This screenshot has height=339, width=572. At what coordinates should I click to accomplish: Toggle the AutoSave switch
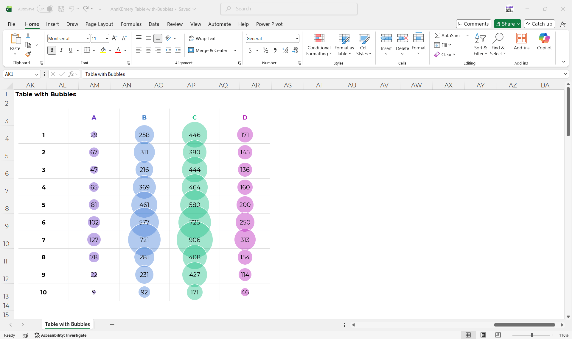pyautogui.click(x=45, y=9)
